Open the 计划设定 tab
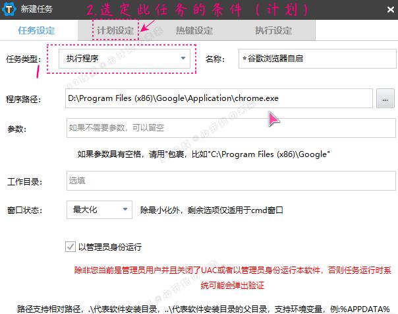 click(115, 30)
